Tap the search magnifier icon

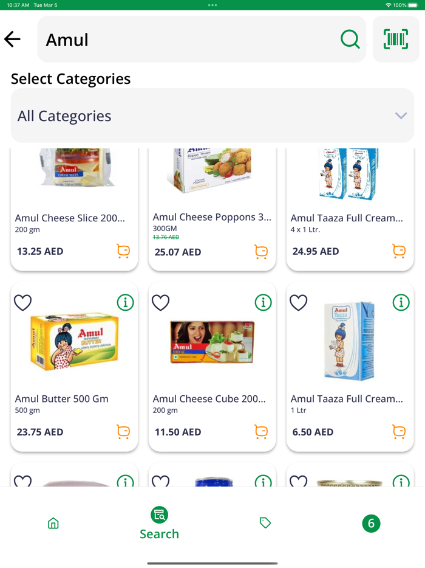pos(350,39)
